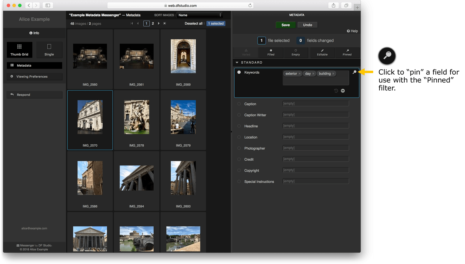Open the Safari share menu
465x264 pixels.
point(333,5)
